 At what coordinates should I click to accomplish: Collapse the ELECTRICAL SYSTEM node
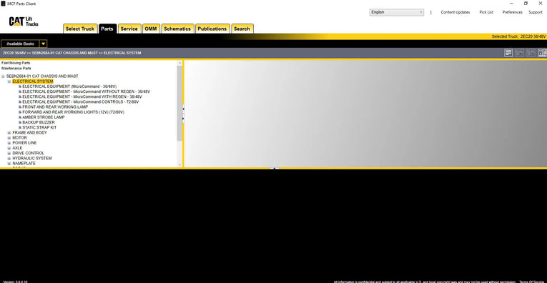(x=9, y=81)
